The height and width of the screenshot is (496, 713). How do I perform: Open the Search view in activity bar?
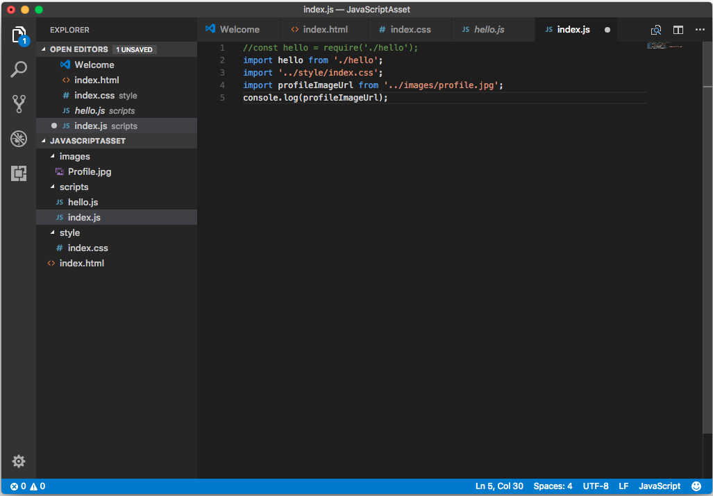point(19,69)
